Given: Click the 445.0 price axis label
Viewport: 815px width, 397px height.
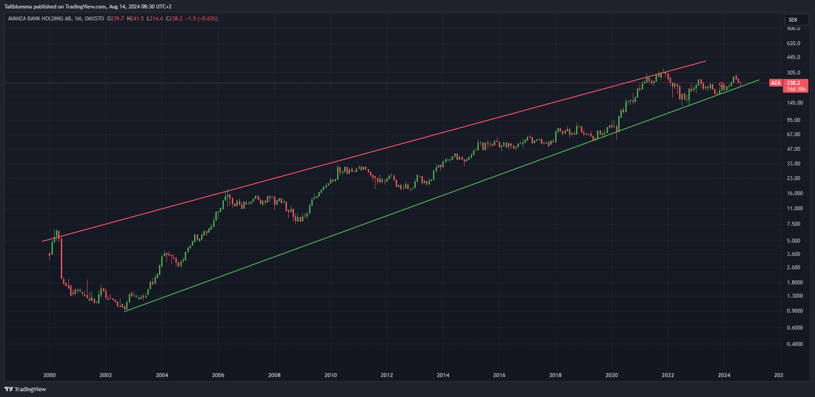Looking at the screenshot, I should [x=793, y=57].
